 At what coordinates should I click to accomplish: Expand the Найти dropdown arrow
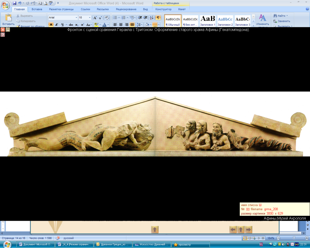[287, 16]
